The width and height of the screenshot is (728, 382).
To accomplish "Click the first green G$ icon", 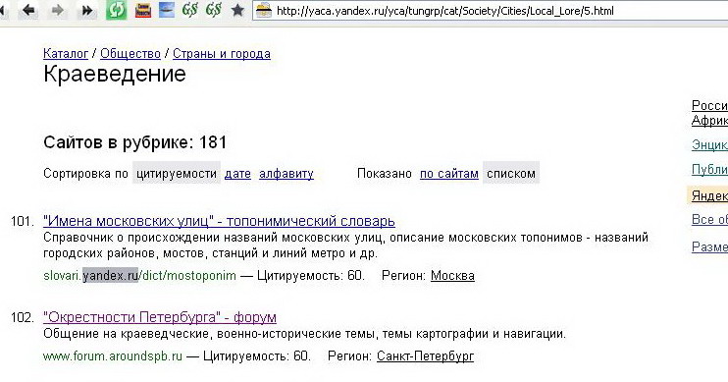I will 190,10.
